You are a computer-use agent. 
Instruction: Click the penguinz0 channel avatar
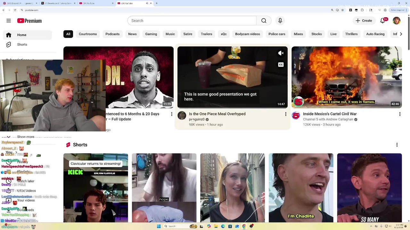point(182,115)
